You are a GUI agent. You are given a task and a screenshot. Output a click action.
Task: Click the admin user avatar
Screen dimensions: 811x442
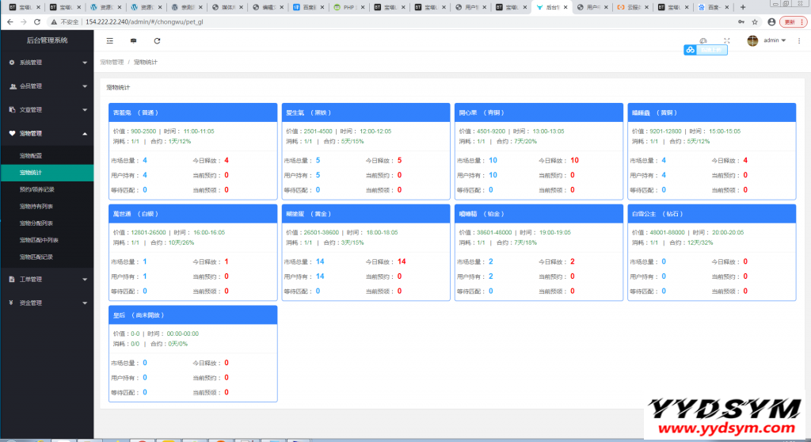(x=752, y=40)
